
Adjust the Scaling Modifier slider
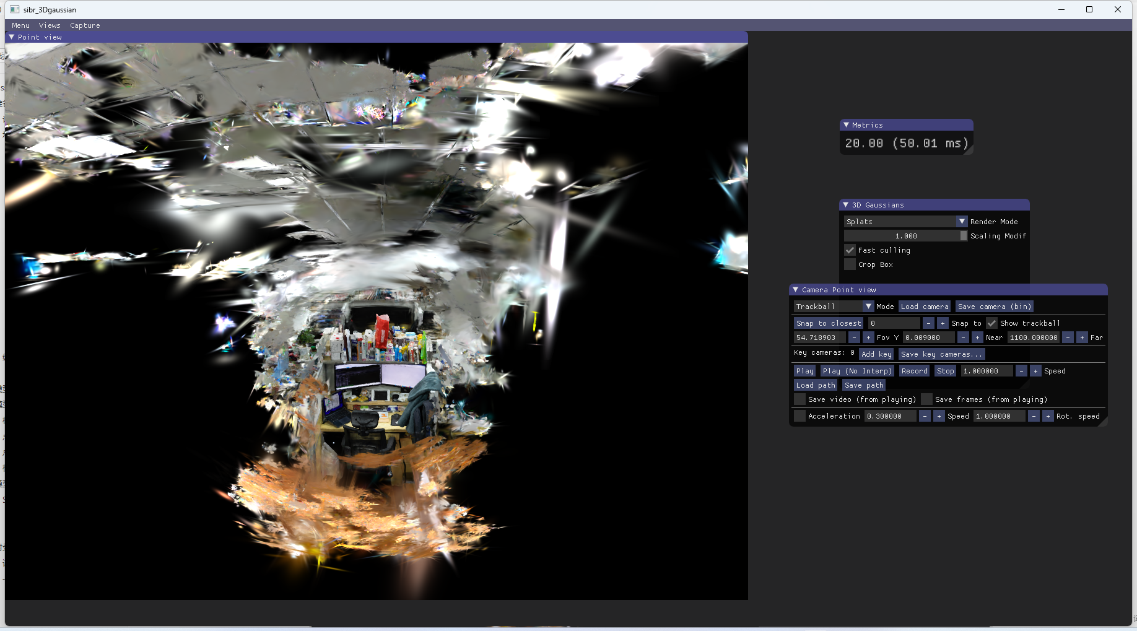[x=905, y=236]
